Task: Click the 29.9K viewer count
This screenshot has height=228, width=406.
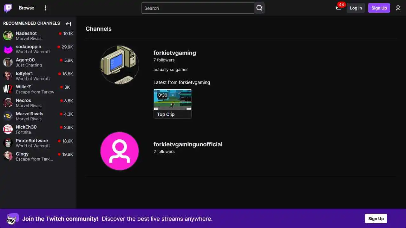Action: (x=67, y=47)
